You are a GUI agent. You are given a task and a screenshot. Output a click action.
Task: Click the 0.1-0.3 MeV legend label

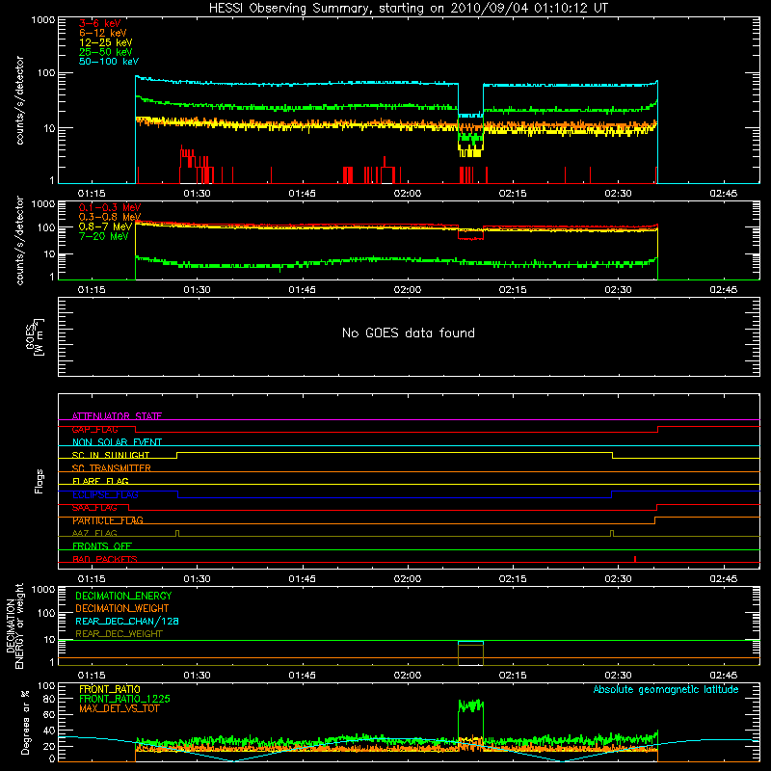click(x=110, y=208)
